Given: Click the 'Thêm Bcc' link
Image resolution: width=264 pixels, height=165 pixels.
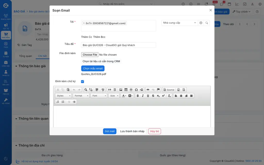Looking at the screenshot, I should pyautogui.click(x=99, y=37).
